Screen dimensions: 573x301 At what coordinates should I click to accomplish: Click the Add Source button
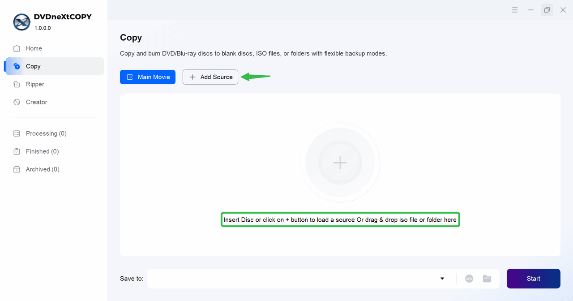coord(210,77)
